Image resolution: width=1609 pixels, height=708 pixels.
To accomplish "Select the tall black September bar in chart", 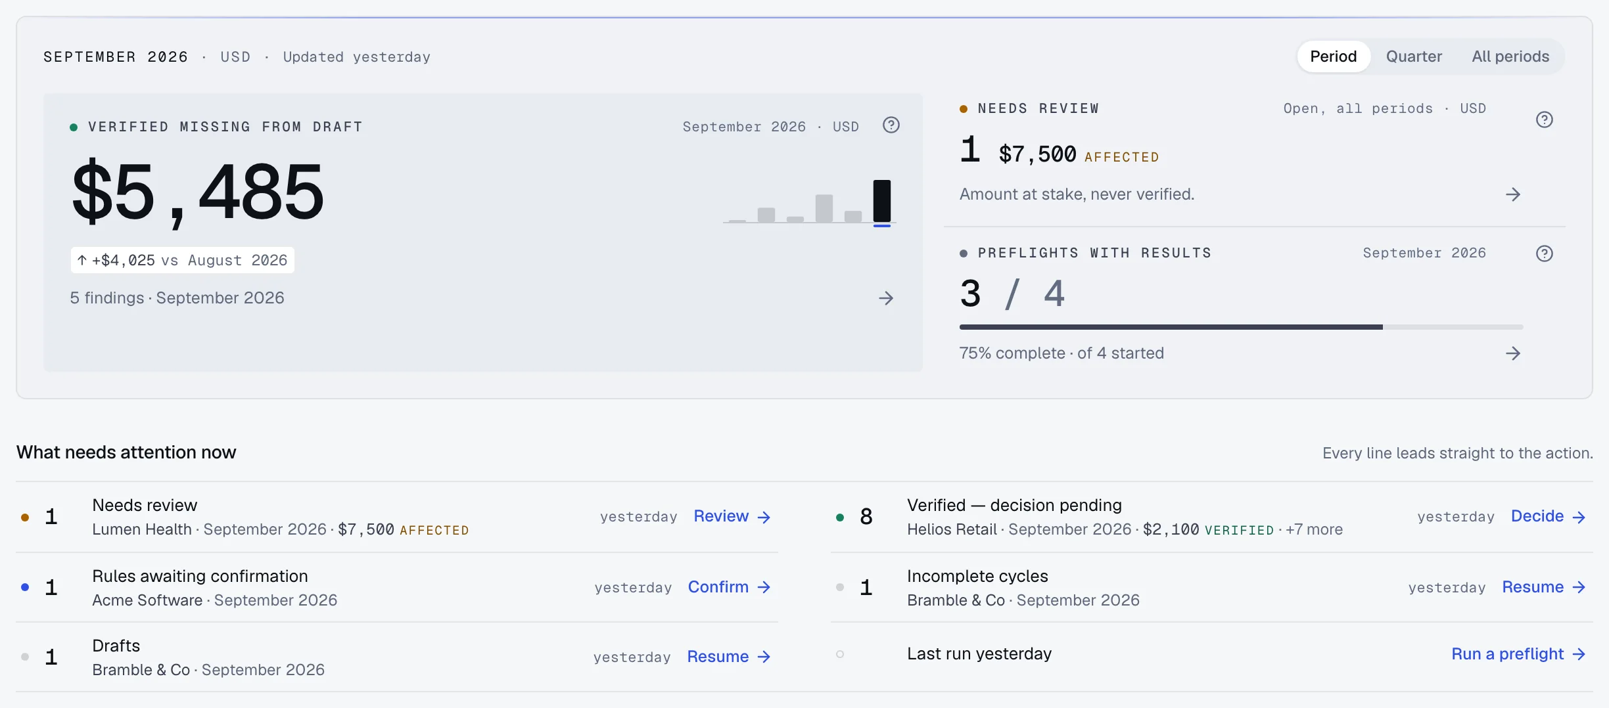I will pos(882,201).
